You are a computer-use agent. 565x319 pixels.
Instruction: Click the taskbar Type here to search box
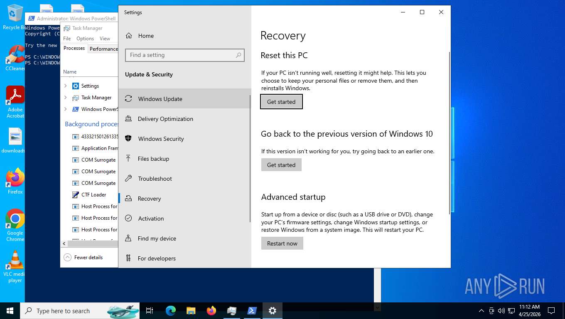[80, 311]
